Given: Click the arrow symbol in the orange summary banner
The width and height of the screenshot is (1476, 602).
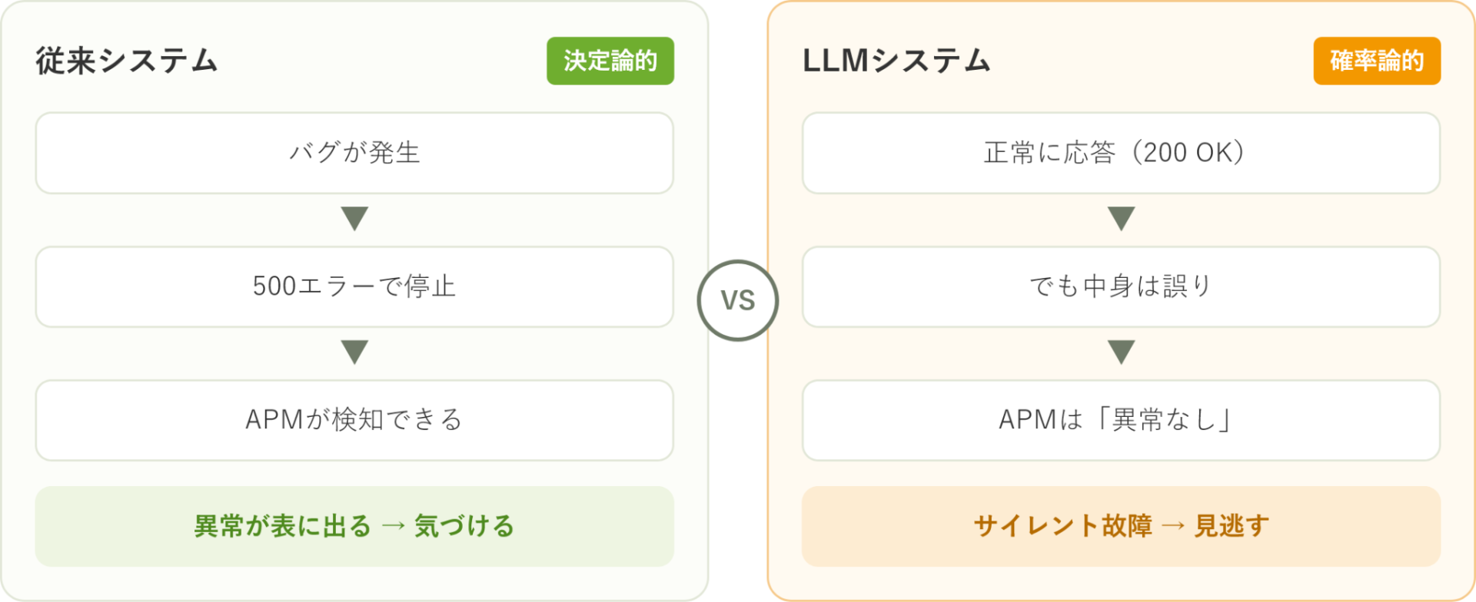Looking at the screenshot, I should click(1173, 526).
